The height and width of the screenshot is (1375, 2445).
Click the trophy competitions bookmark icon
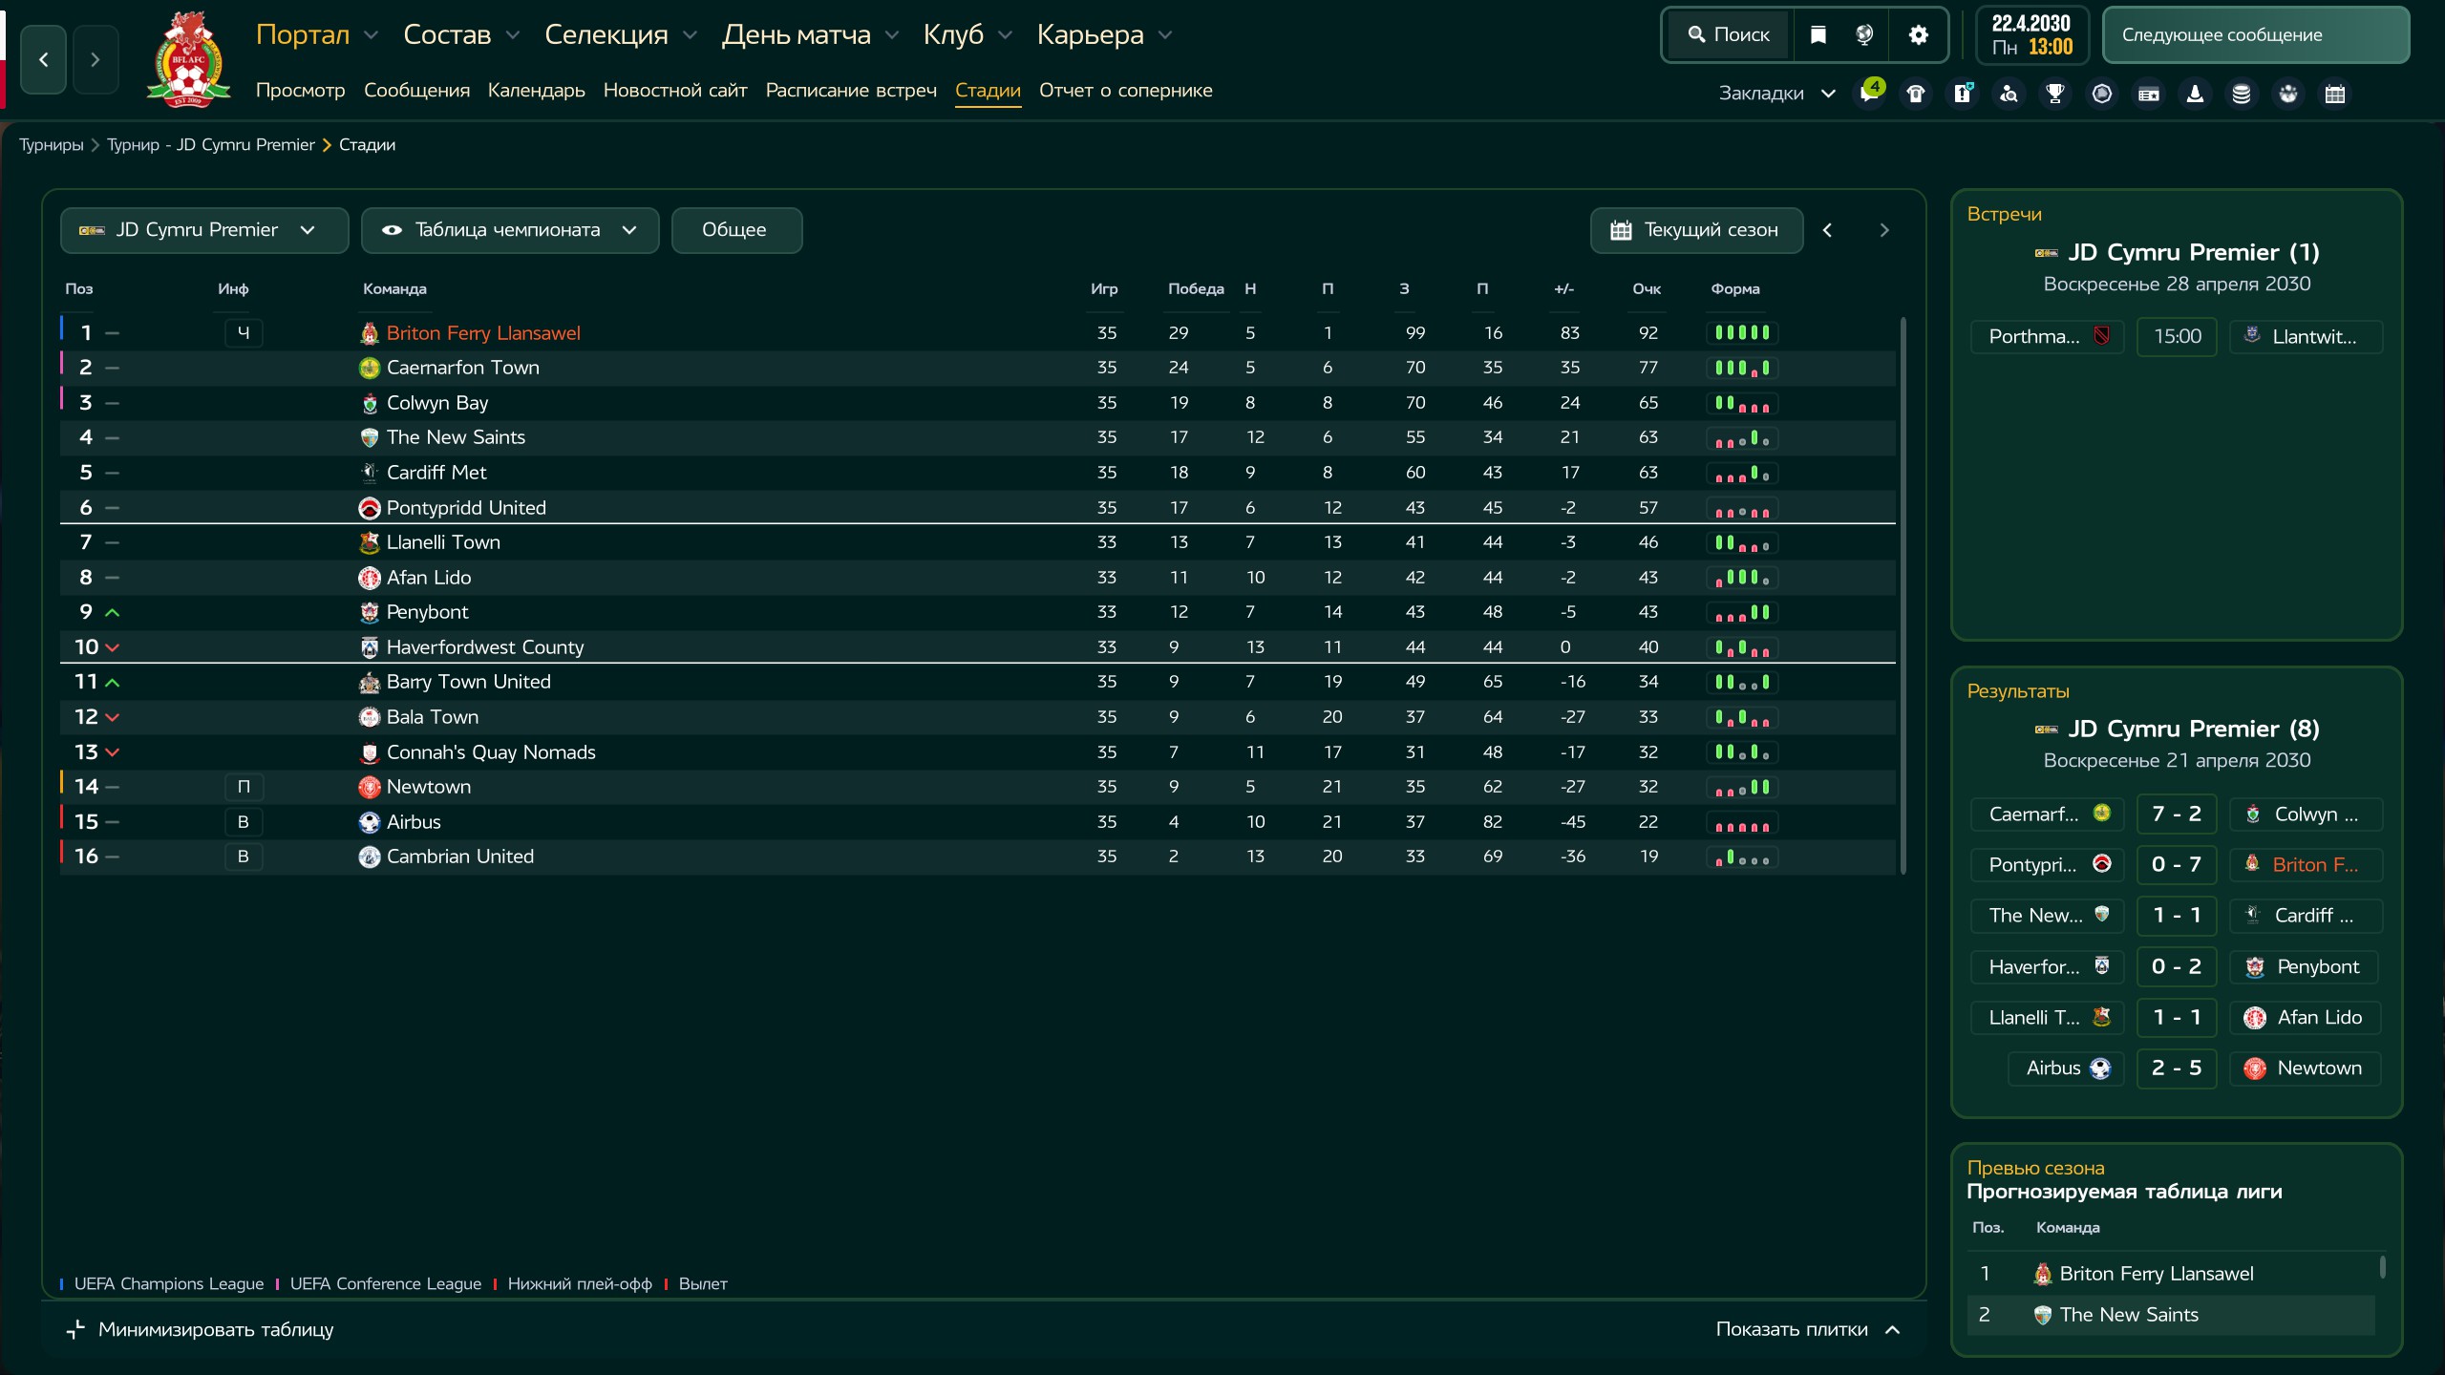tap(2055, 94)
